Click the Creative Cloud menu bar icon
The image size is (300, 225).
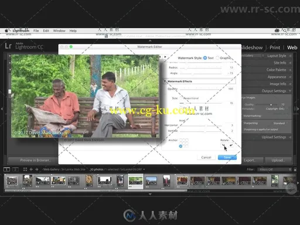click(x=277, y=30)
